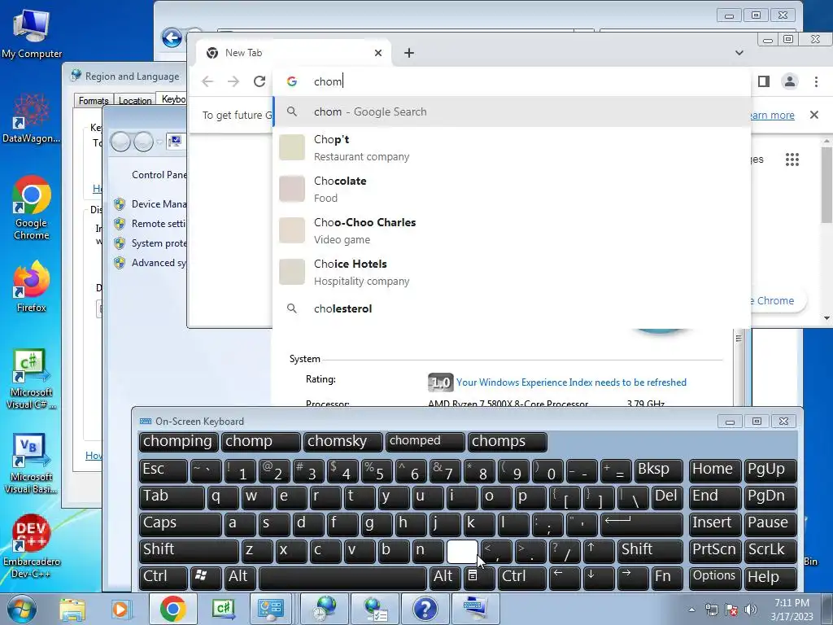Click the 'chomp' word prediction
The image size is (833, 625).
pos(261,442)
